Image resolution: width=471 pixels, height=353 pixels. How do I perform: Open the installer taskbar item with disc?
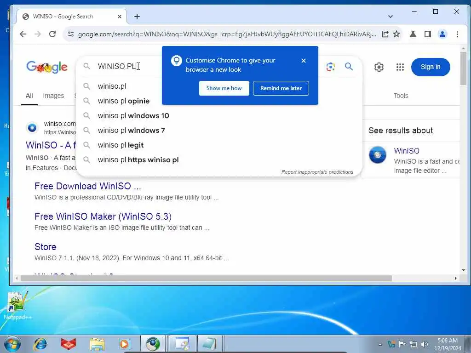(182, 344)
